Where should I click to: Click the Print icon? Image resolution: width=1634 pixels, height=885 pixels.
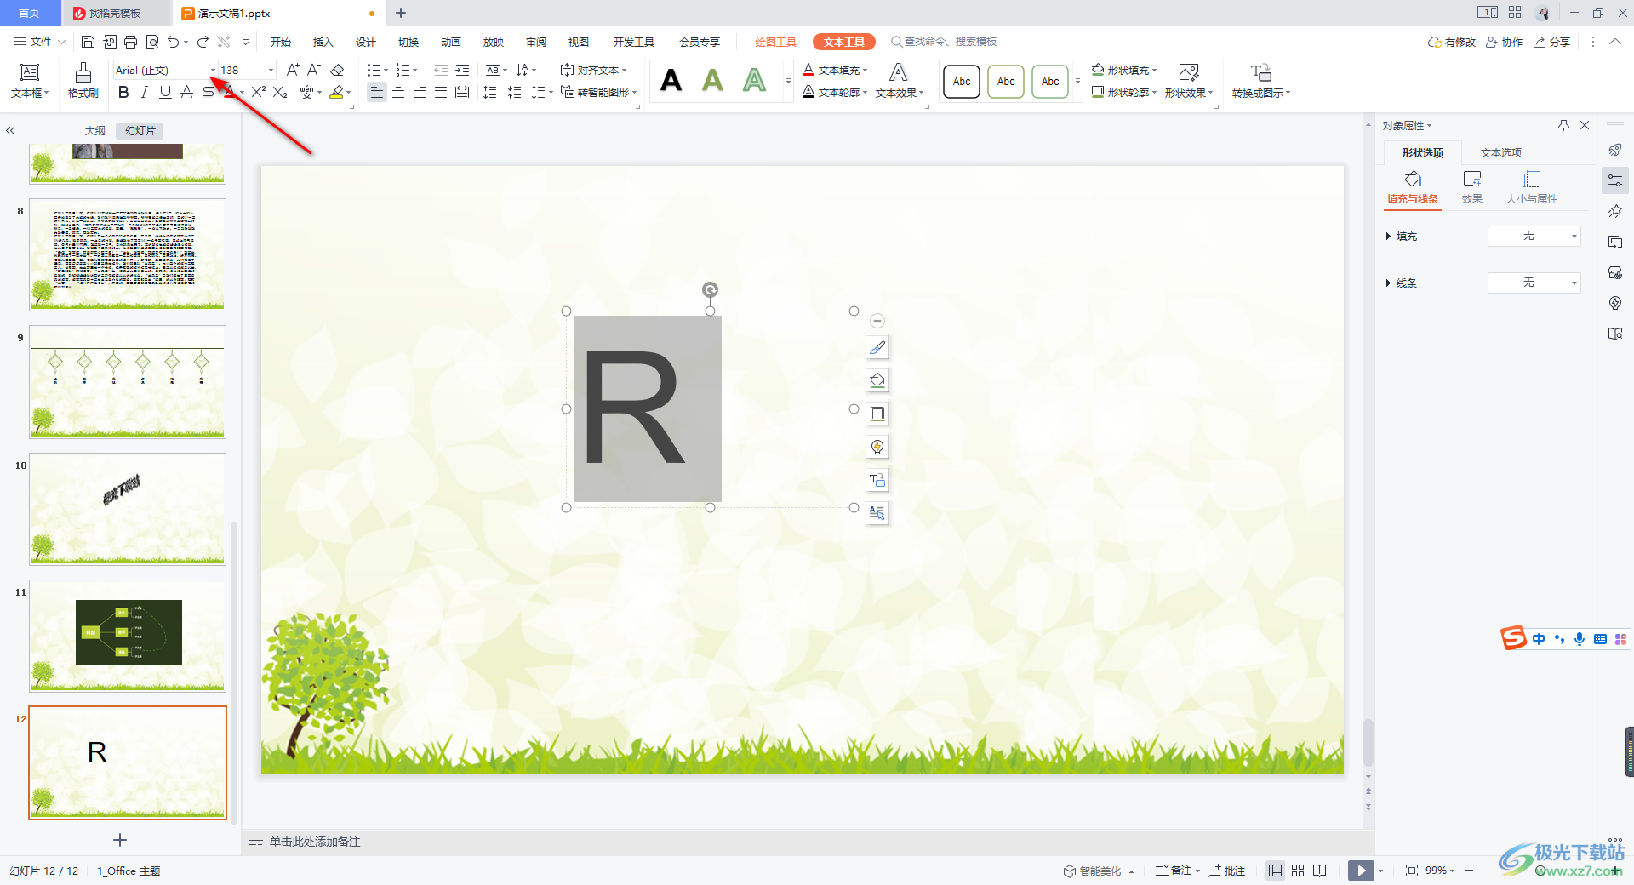[x=130, y=42]
